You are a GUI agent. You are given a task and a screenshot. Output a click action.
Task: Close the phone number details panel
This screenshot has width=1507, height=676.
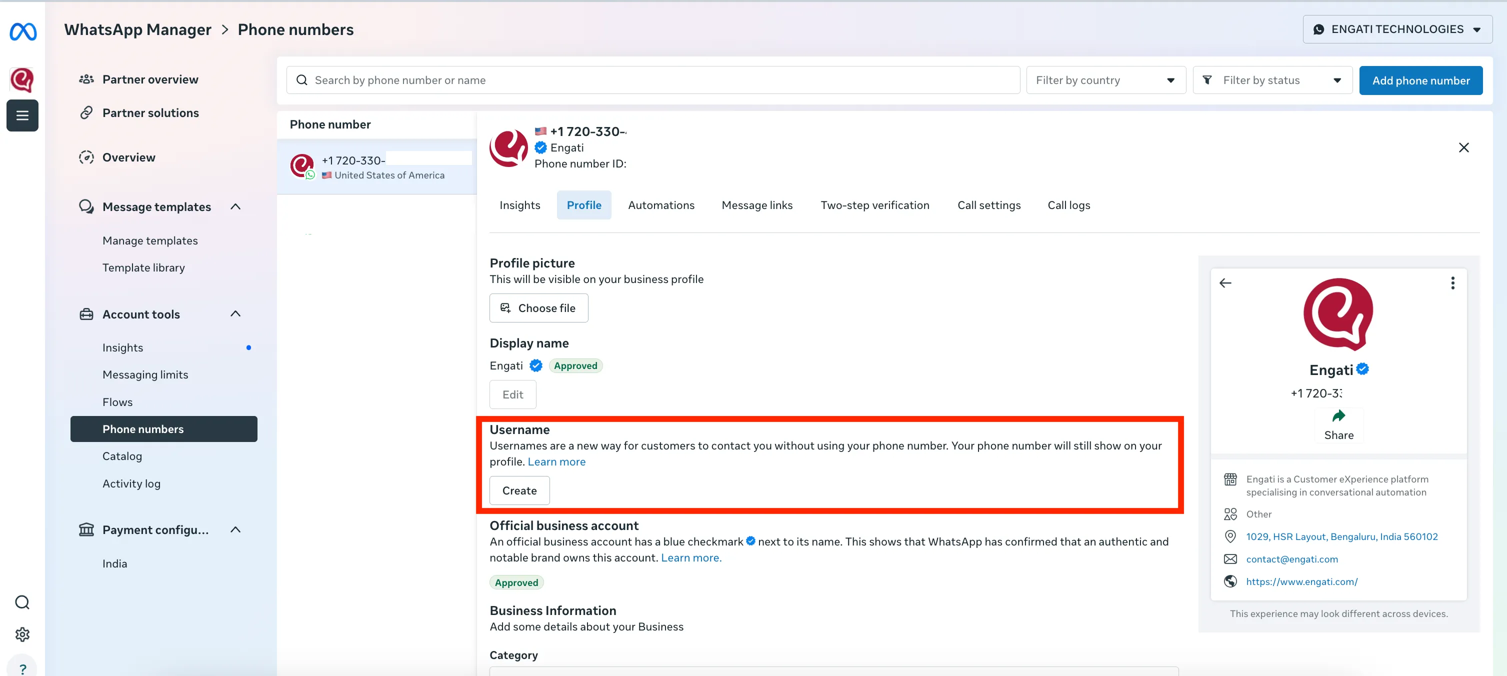(x=1463, y=147)
